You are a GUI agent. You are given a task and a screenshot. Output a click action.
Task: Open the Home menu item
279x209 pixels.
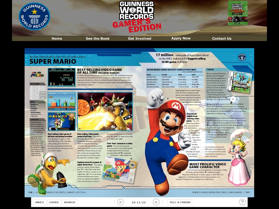pyautogui.click(x=57, y=39)
